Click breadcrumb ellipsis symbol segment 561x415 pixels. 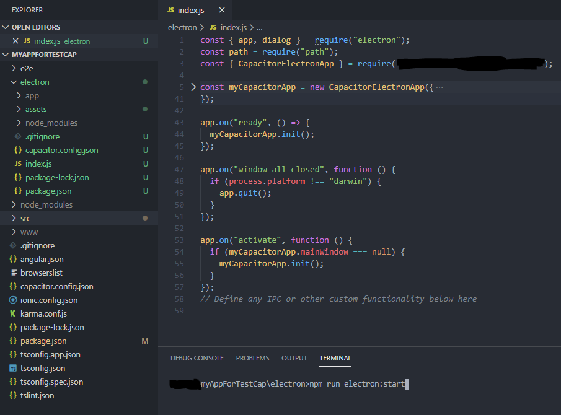[260, 28]
